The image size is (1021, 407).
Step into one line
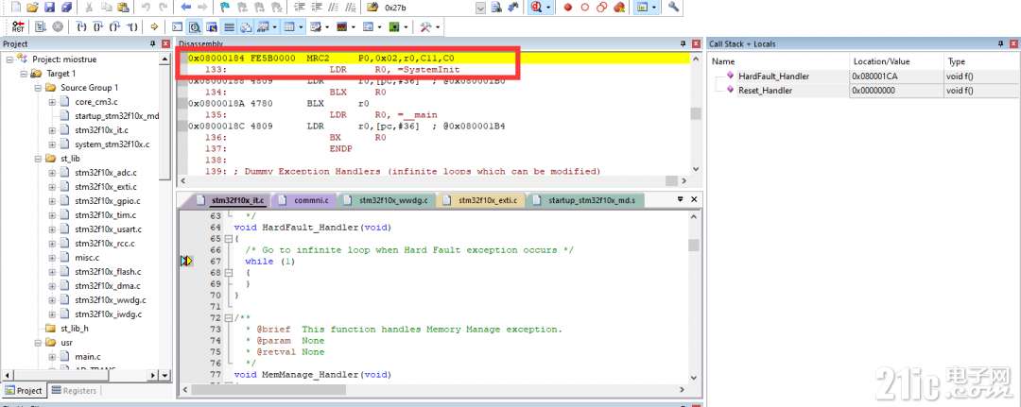[81, 27]
